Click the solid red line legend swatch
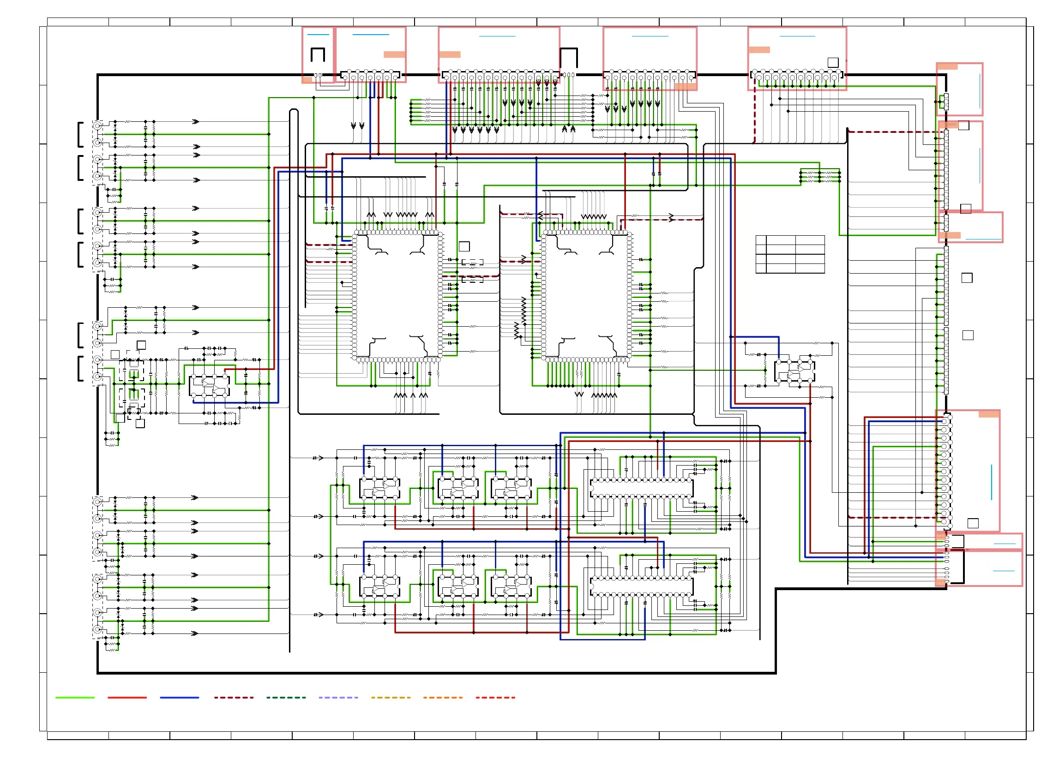 tap(127, 698)
